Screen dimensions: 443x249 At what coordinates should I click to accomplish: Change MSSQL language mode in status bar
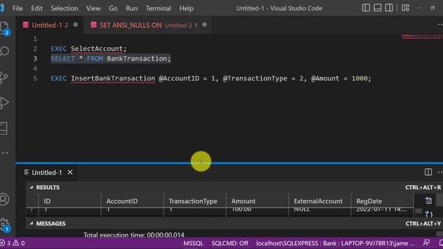pyautogui.click(x=193, y=243)
